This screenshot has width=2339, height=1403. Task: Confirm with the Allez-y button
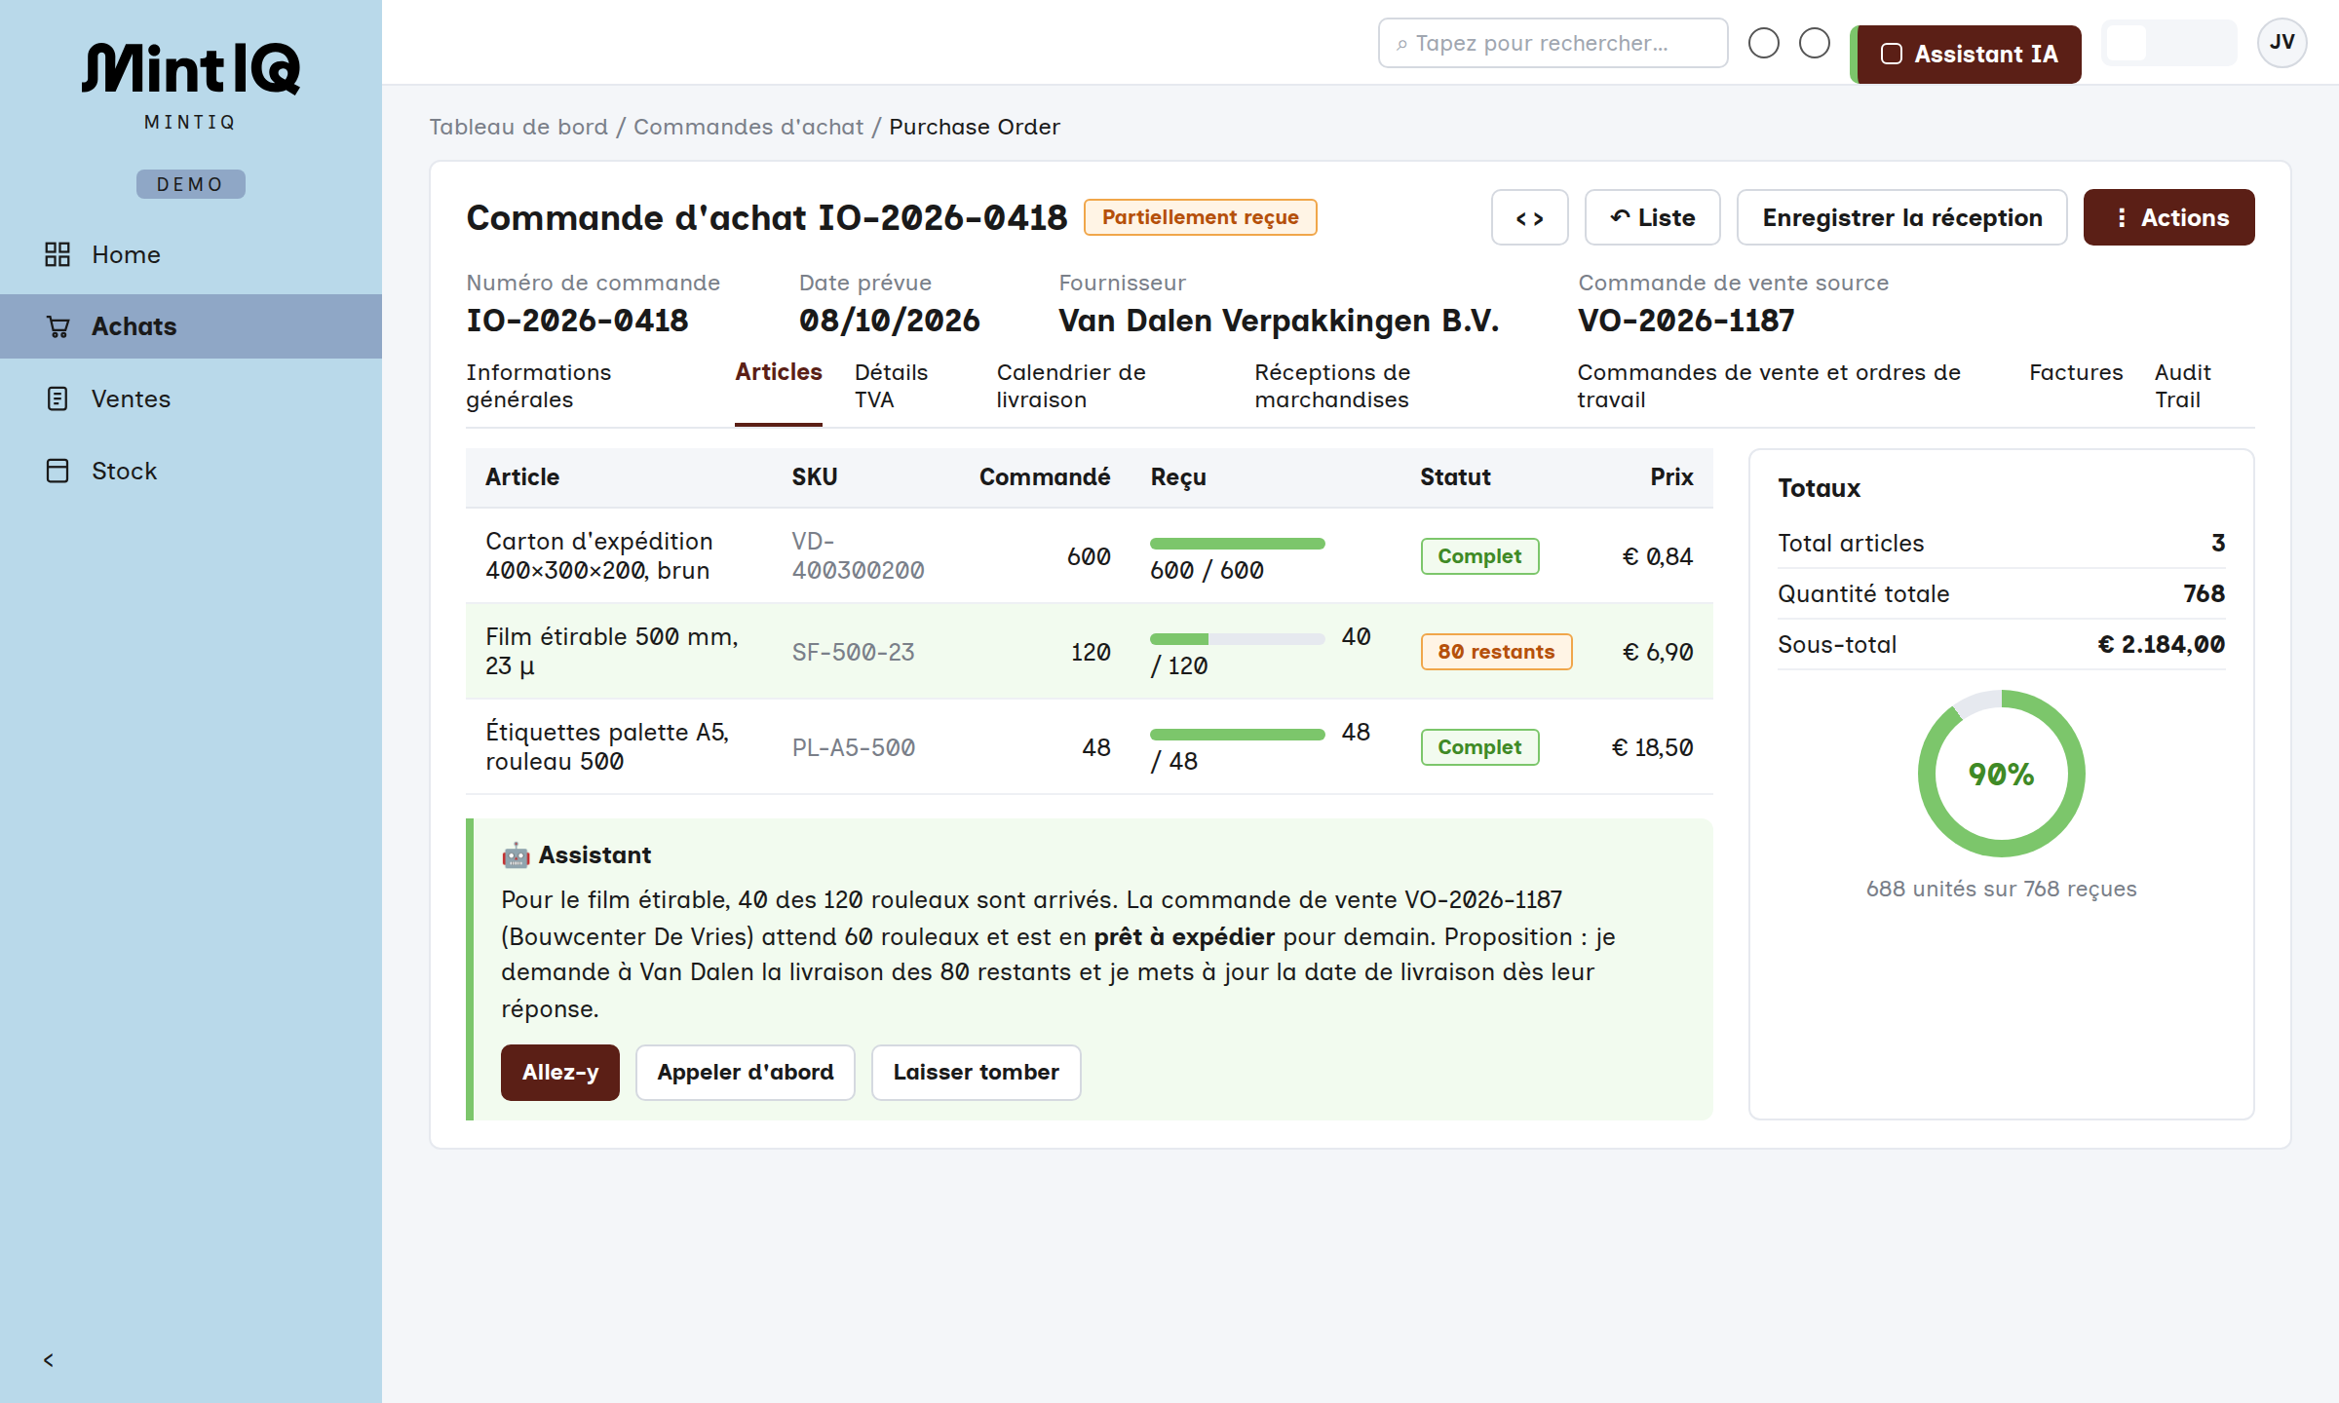coord(560,1073)
